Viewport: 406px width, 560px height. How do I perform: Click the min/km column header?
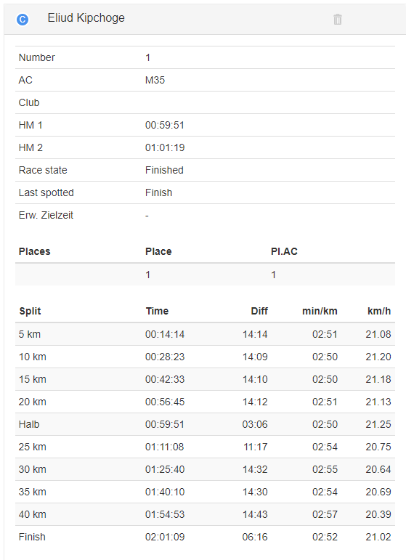point(320,311)
